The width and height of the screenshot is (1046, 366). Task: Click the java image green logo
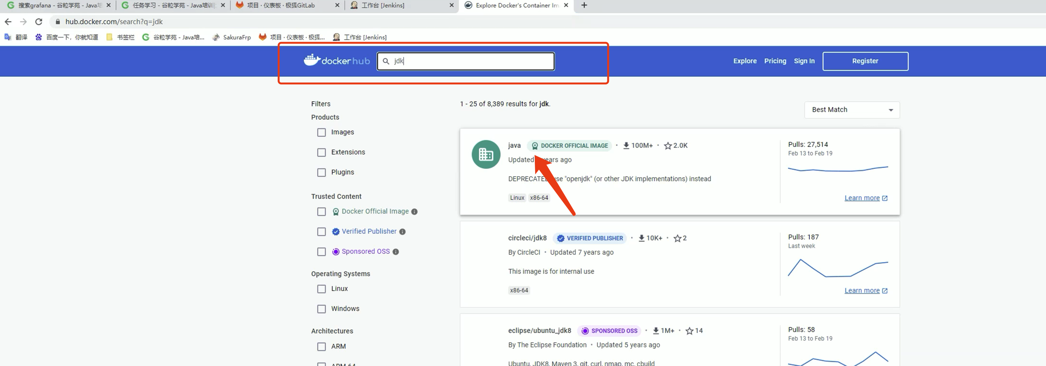pos(486,154)
